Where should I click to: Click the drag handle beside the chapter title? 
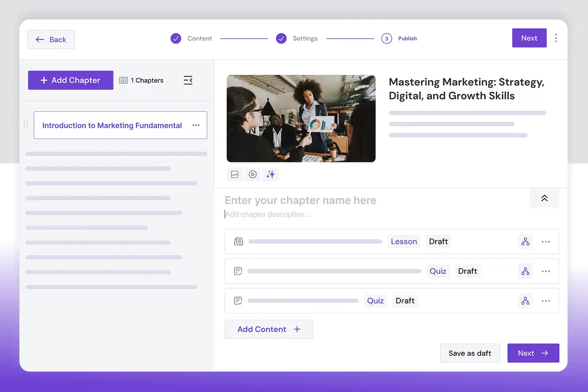26,124
